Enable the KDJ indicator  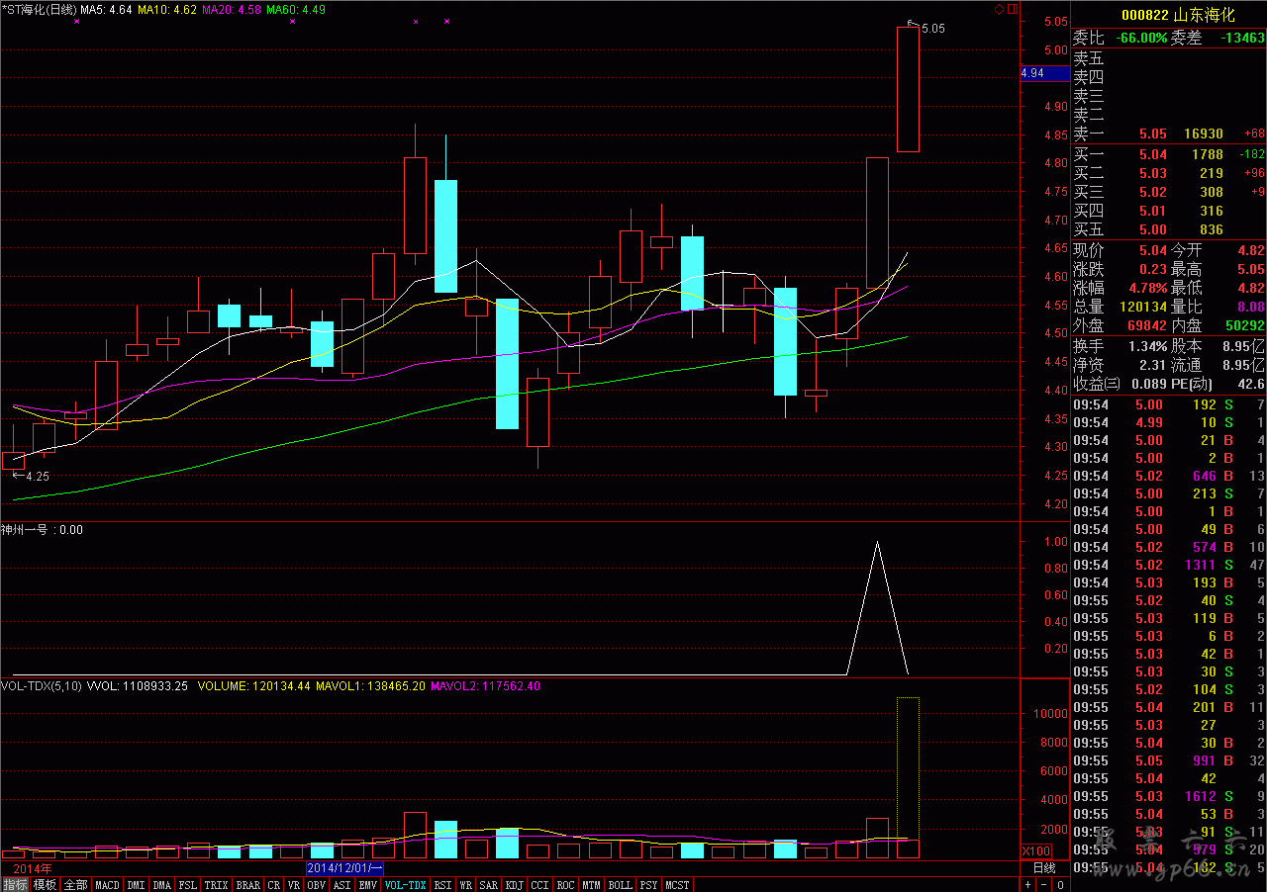coord(514,885)
